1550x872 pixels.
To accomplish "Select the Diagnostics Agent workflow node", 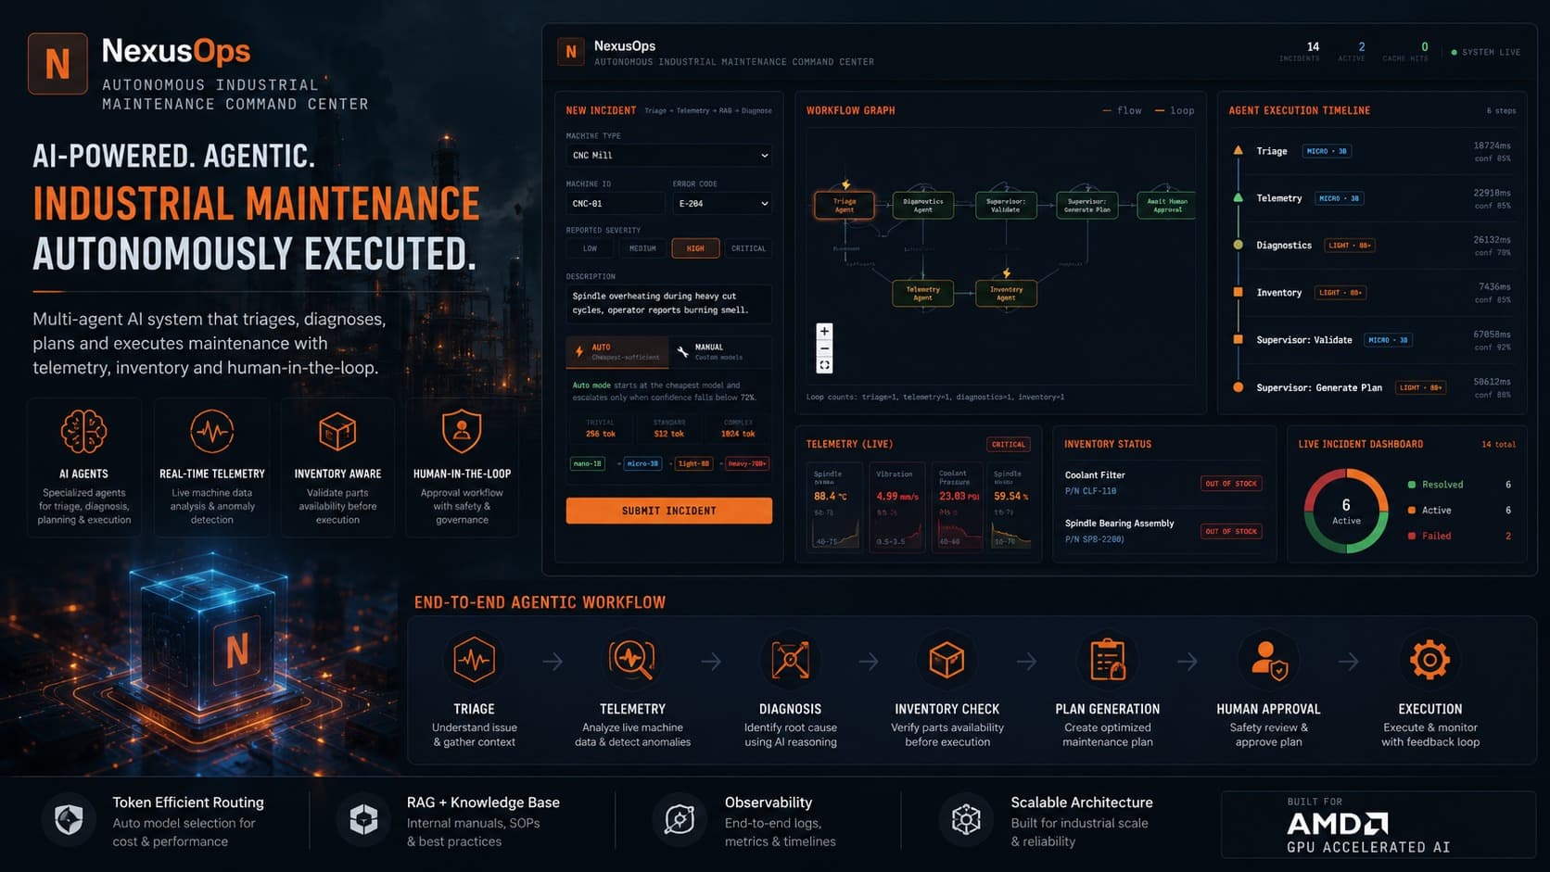I will click(923, 205).
